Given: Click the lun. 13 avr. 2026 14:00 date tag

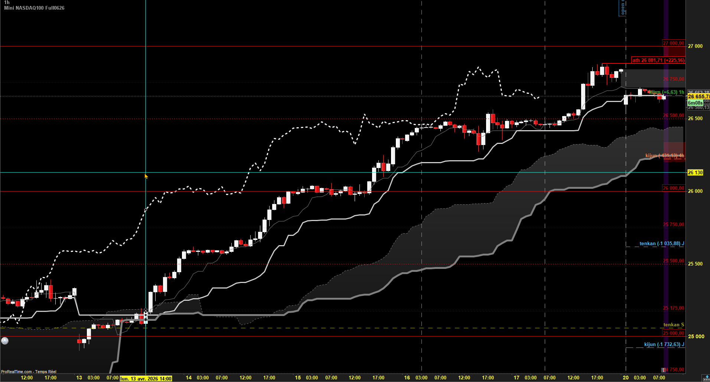Looking at the screenshot, I should [x=146, y=379].
